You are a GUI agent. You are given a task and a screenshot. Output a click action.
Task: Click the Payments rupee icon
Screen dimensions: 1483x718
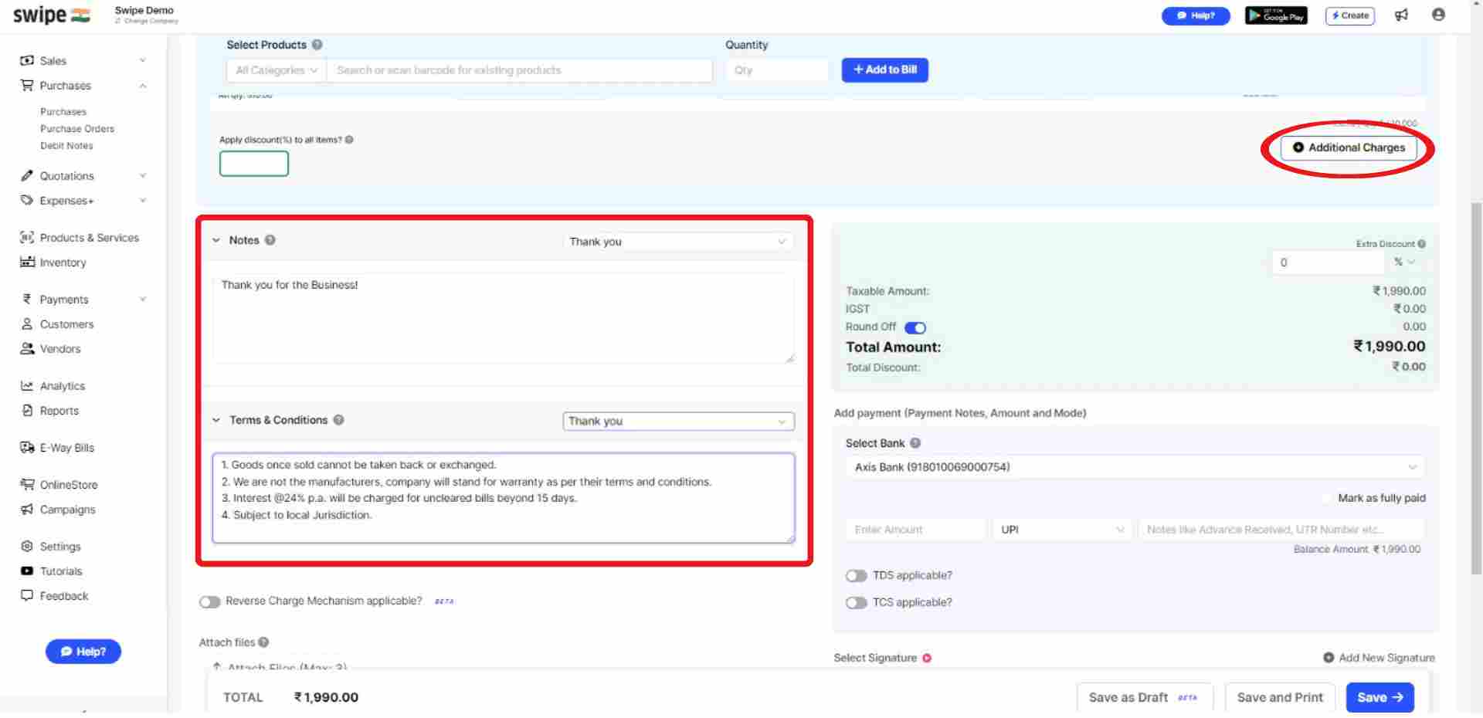point(27,299)
